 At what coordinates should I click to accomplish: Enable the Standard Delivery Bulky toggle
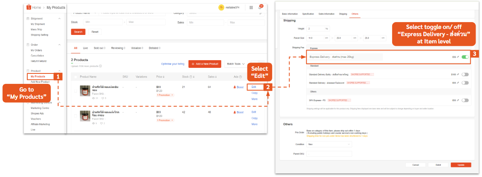pyautogui.click(x=465, y=74)
